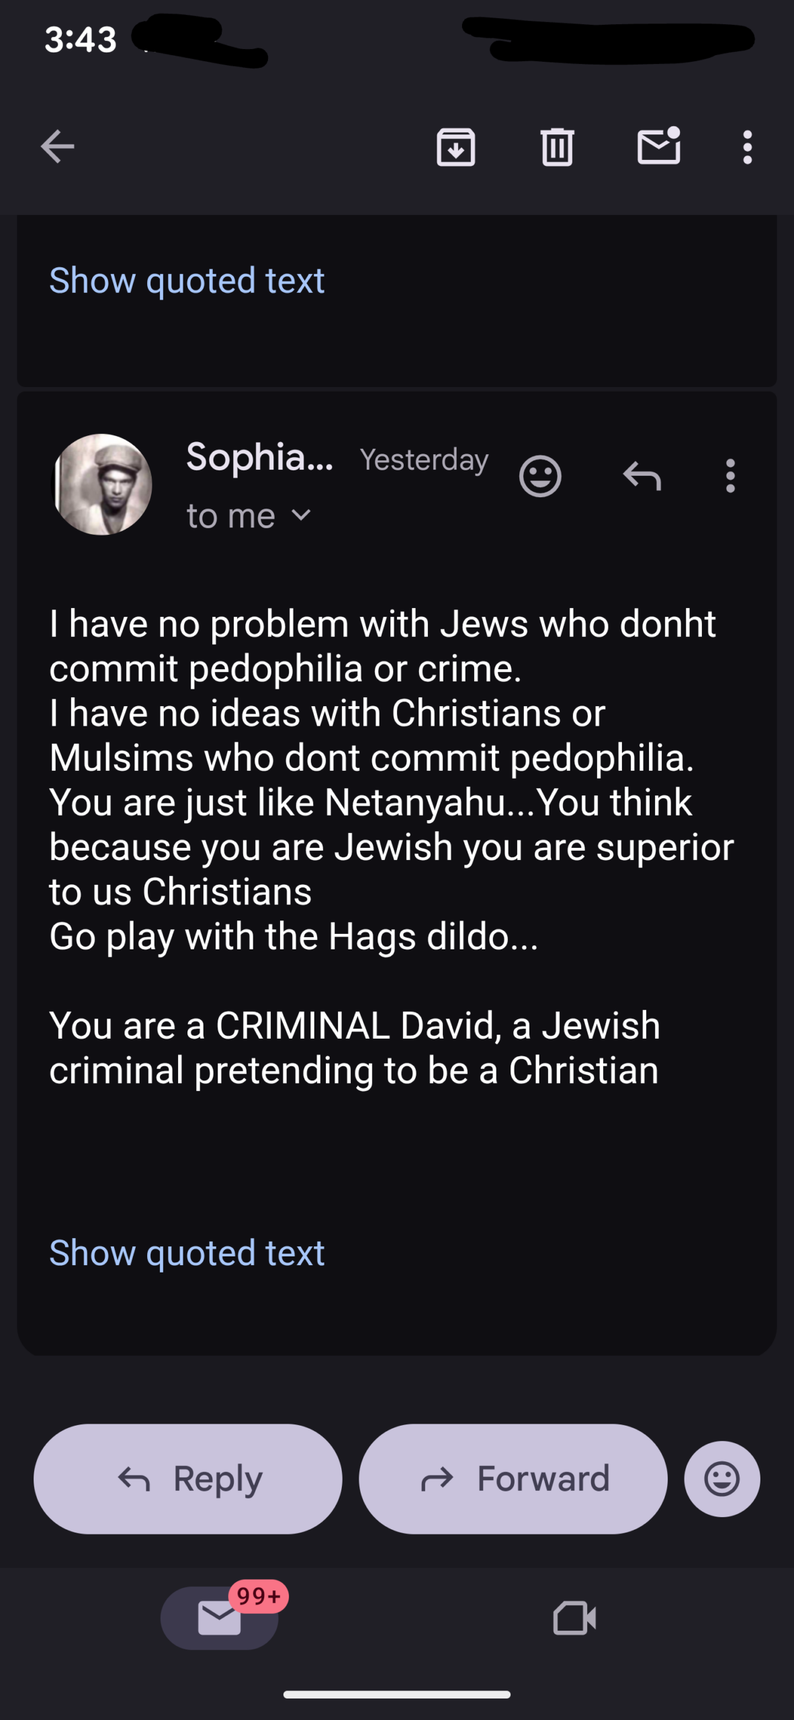
Task: Tap the round emoji button beside Forward
Action: click(722, 1478)
